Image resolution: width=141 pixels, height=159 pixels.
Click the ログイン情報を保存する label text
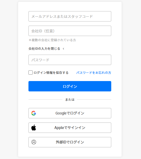(x=51, y=73)
